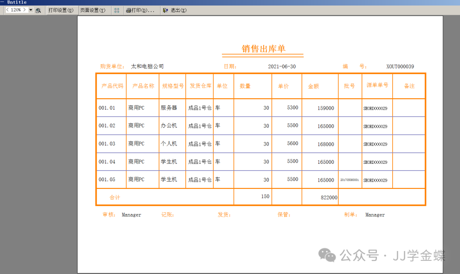Screen dimensions: 460x274
Task: Click the batch number 201705080001 cell
Action: pyautogui.click(x=349, y=180)
